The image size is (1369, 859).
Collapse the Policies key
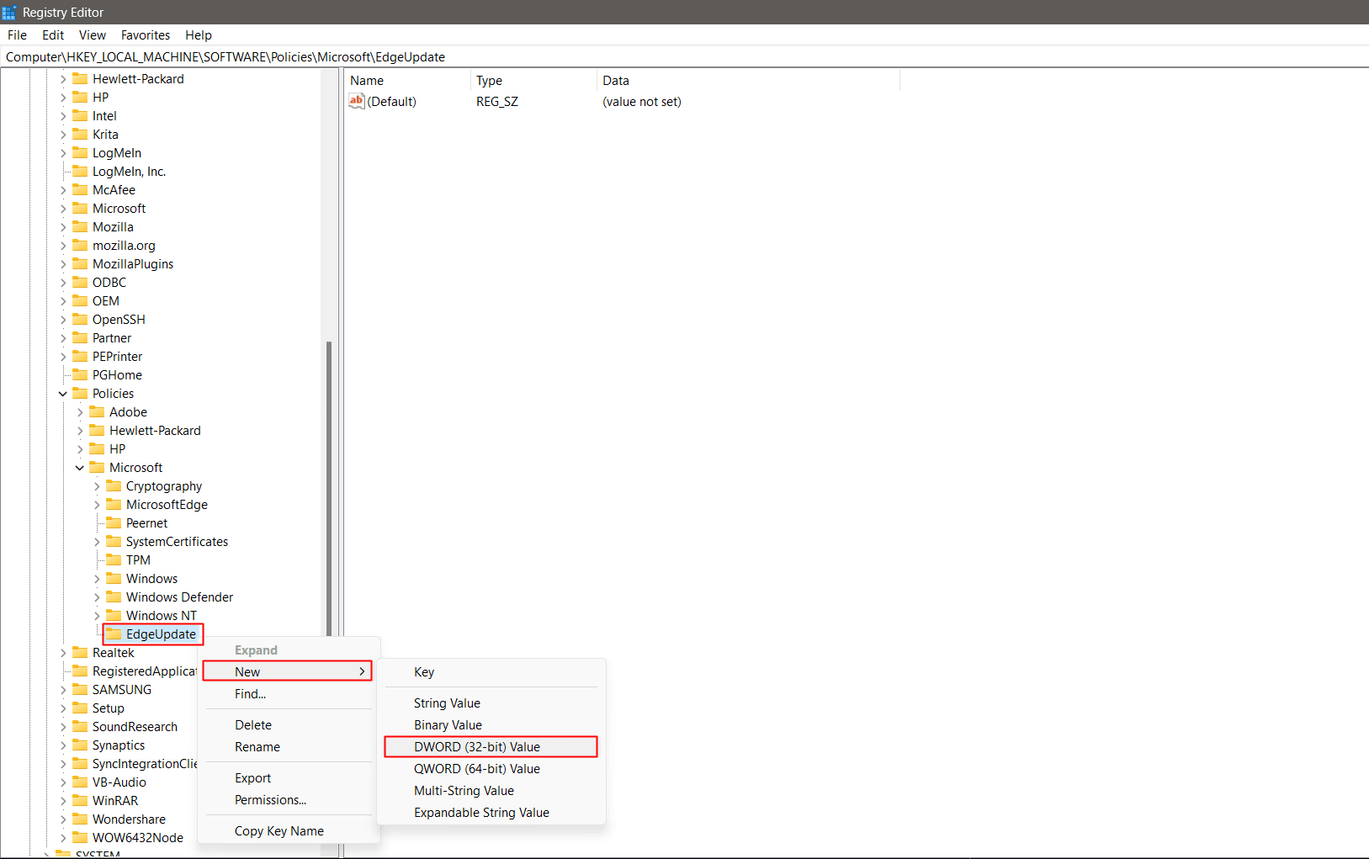(62, 393)
